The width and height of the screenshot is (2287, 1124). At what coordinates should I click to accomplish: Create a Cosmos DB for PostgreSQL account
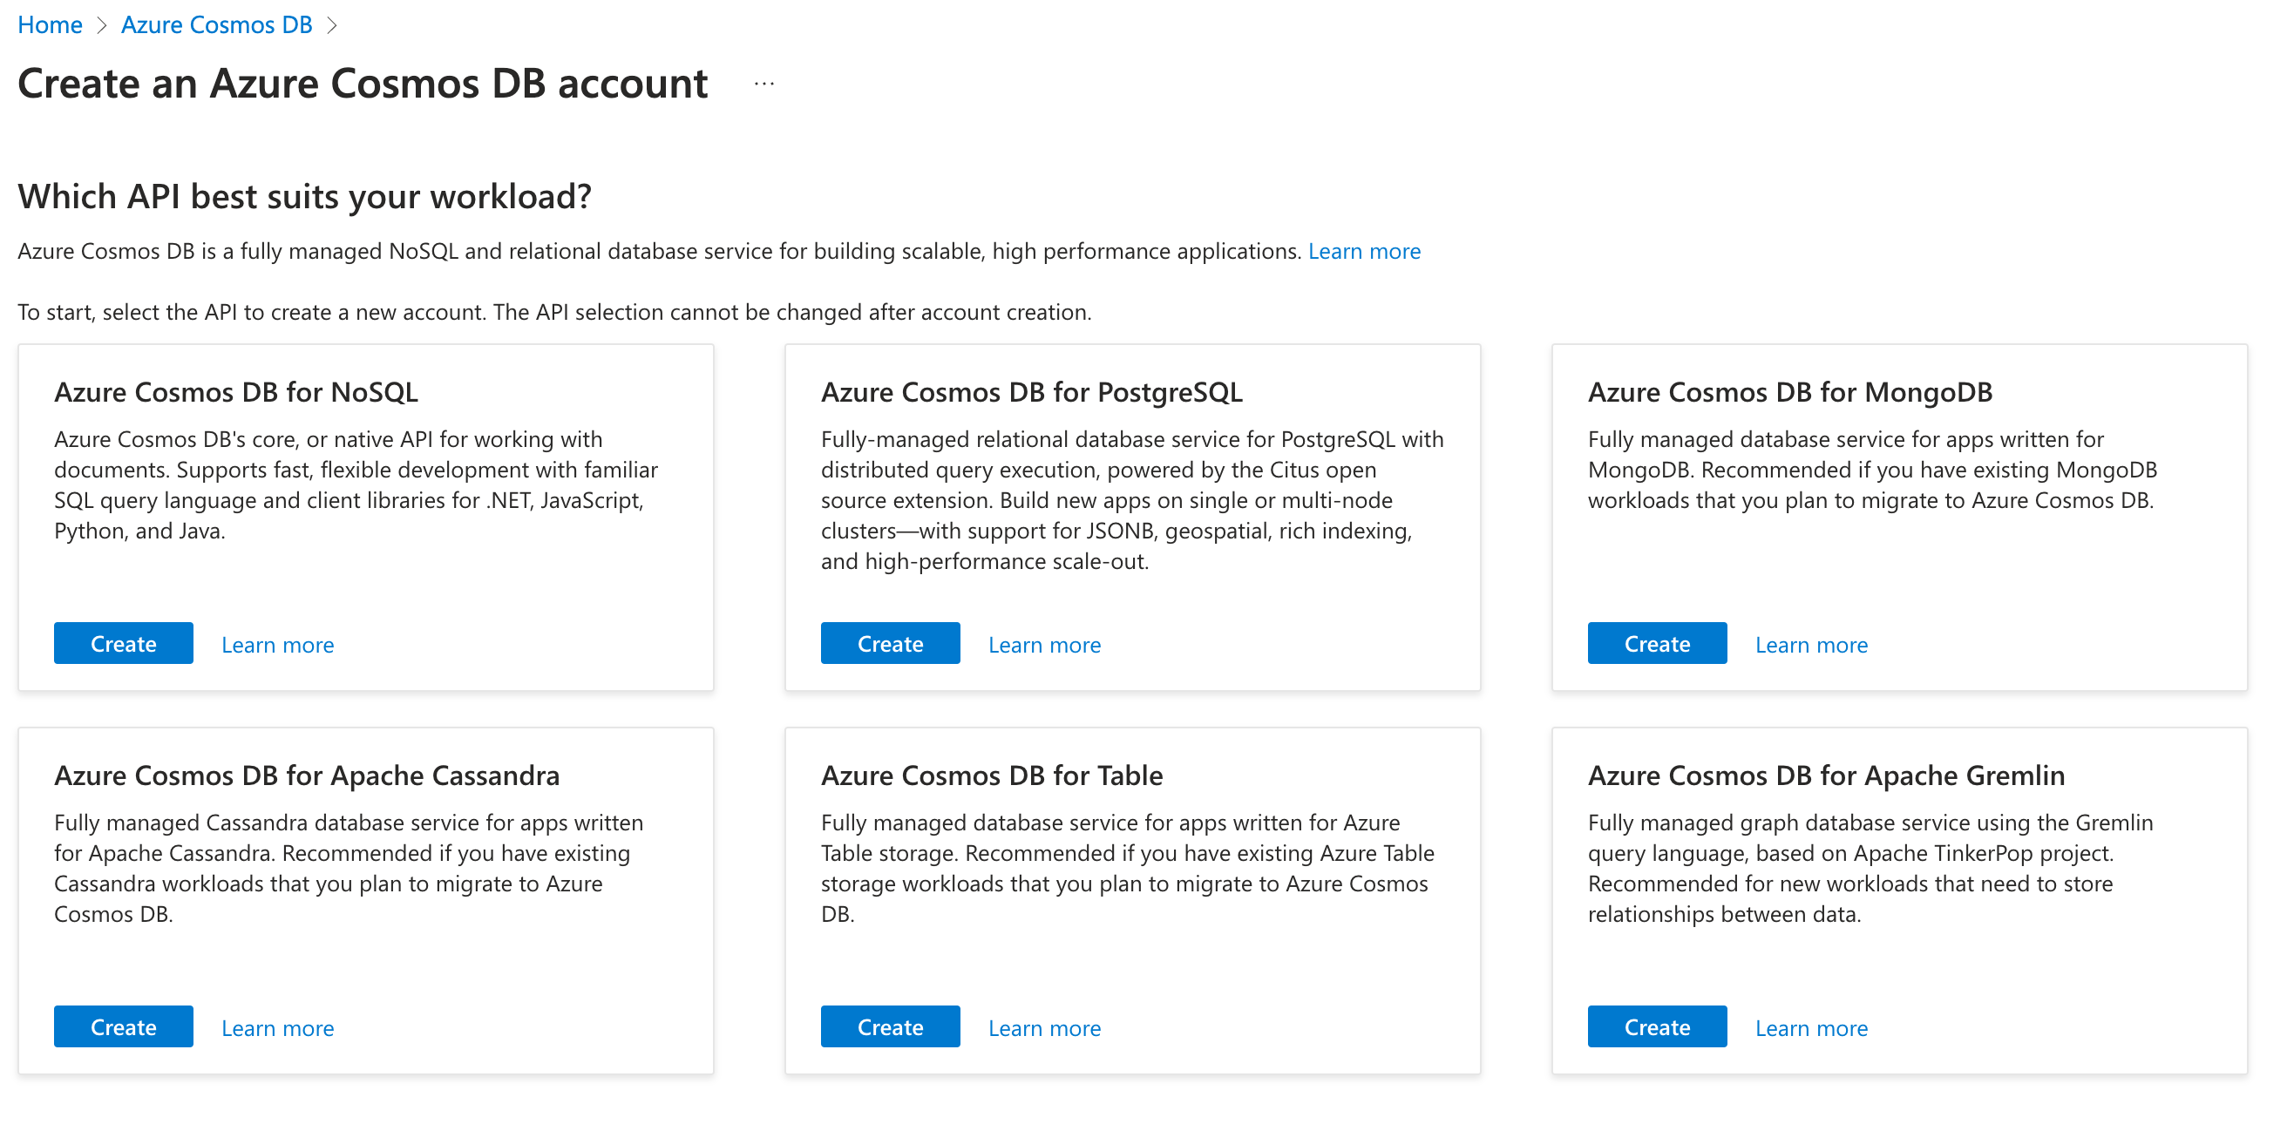(890, 644)
